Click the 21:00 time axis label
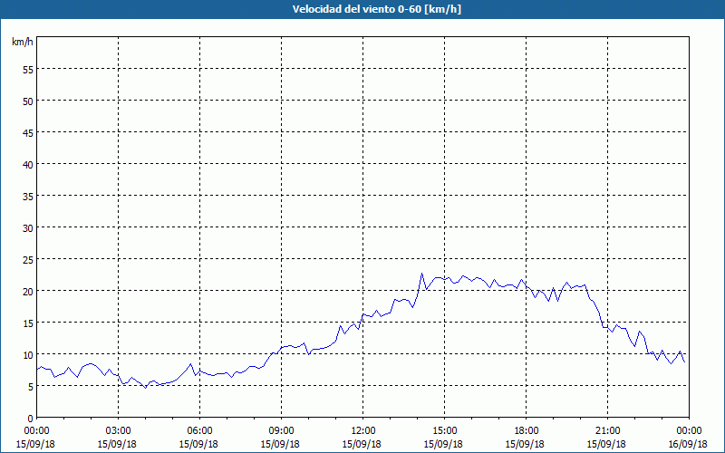 coord(607,430)
